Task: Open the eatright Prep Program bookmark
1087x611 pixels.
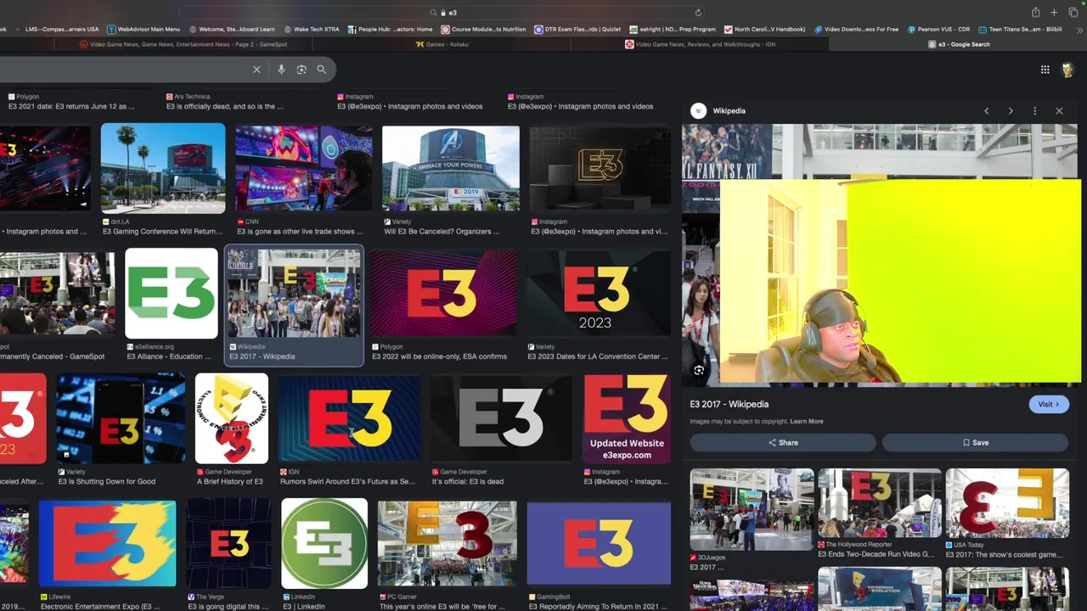Action: 673,29
